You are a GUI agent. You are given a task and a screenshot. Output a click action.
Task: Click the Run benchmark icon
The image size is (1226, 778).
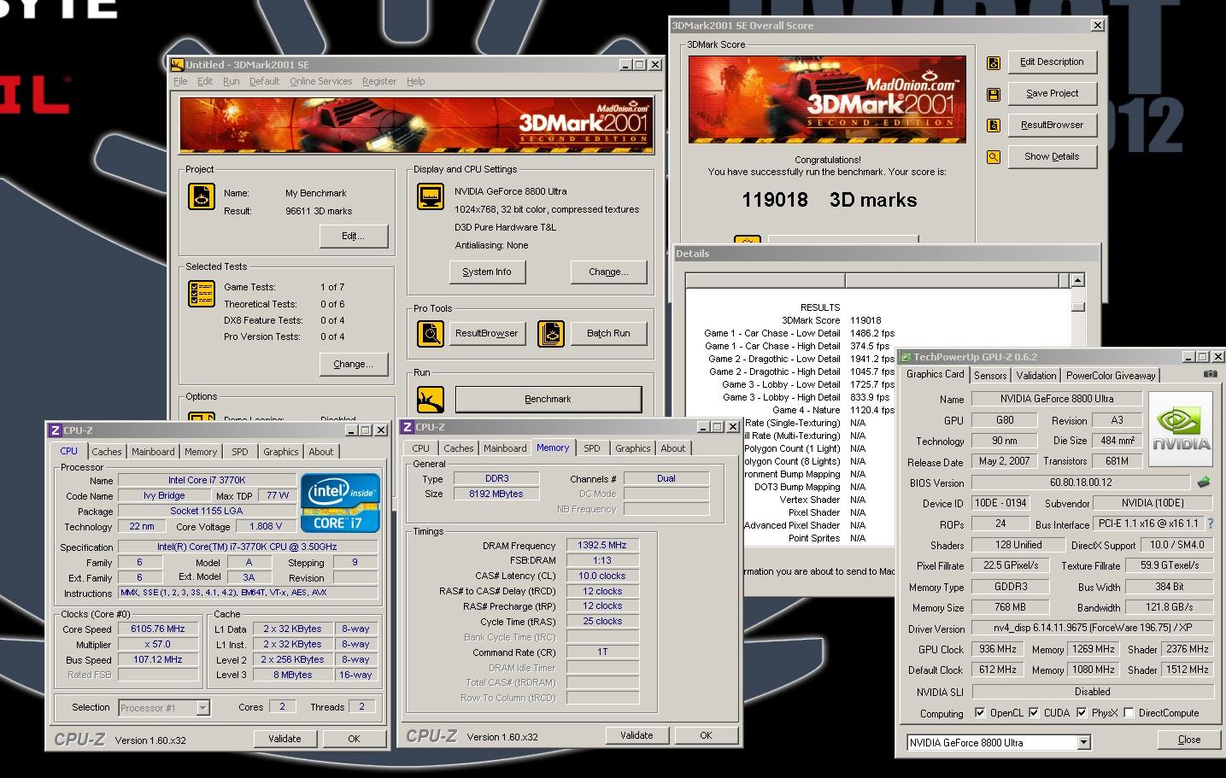click(x=431, y=400)
